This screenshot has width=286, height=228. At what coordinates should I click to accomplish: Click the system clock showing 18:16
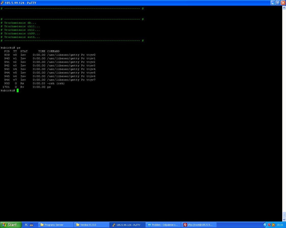[x=280, y=225]
